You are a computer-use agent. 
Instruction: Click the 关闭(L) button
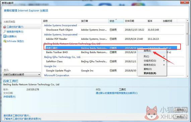click(x=180, y=117)
